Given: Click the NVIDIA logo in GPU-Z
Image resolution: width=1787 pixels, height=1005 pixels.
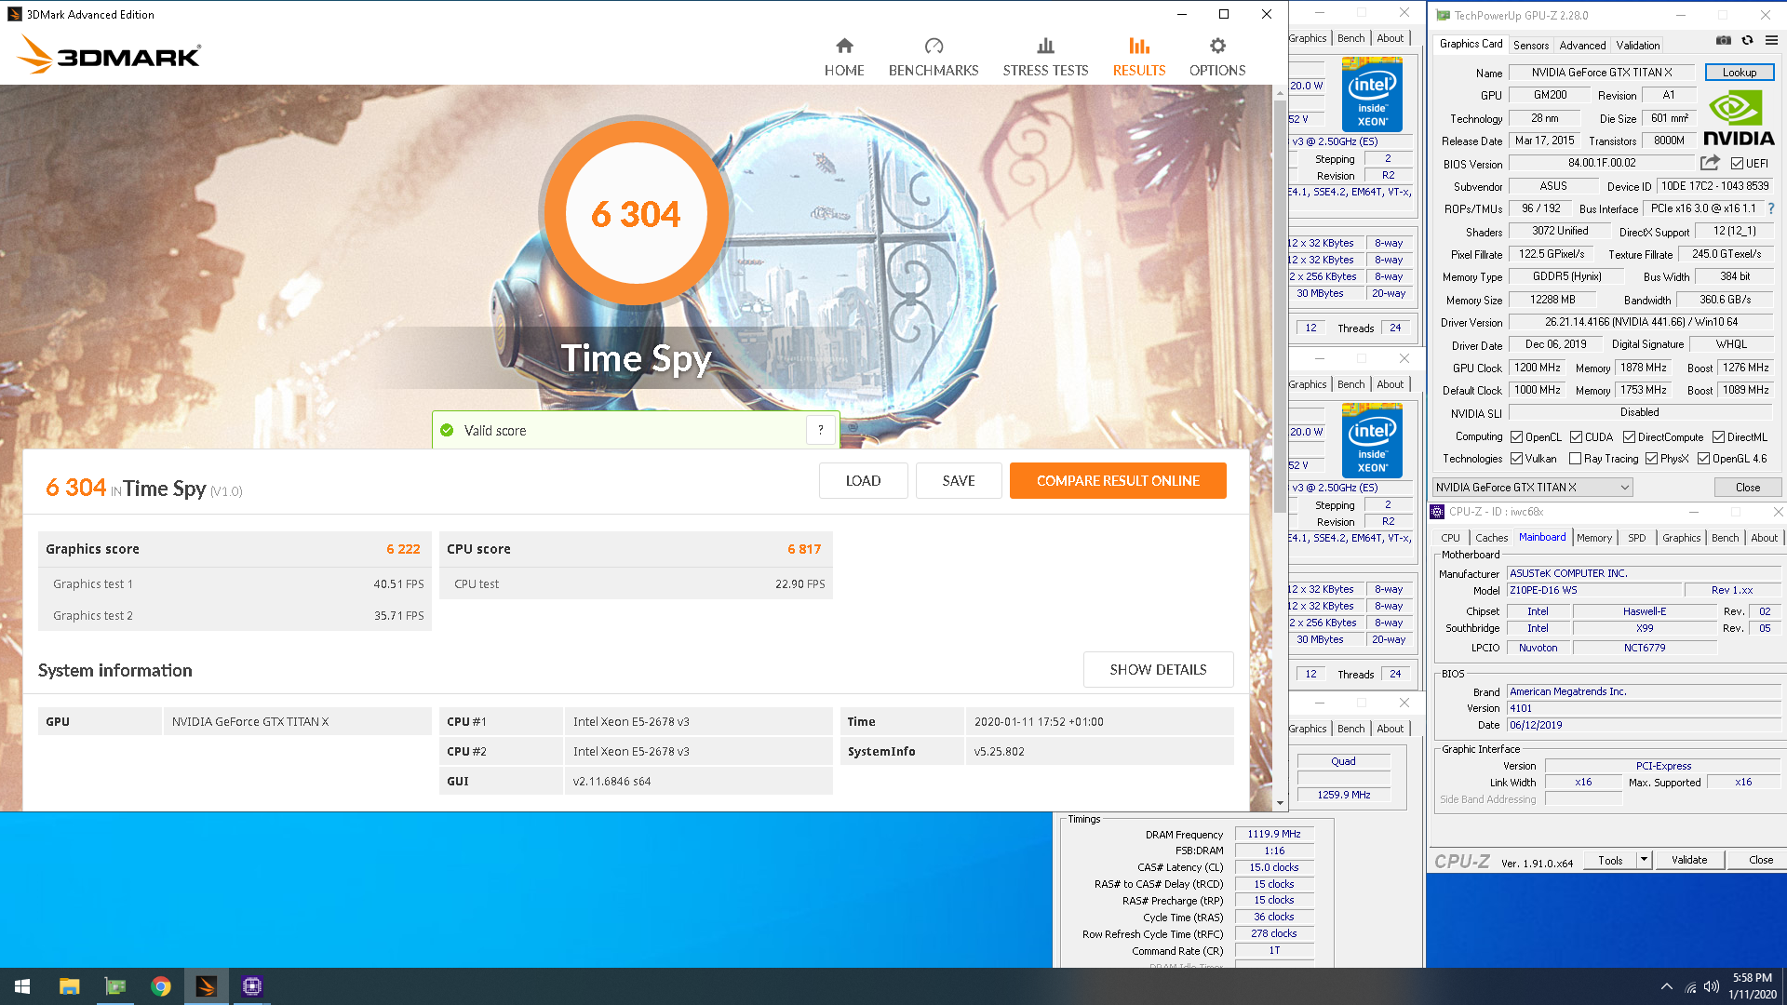Looking at the screenshot, I should 1738,118.
